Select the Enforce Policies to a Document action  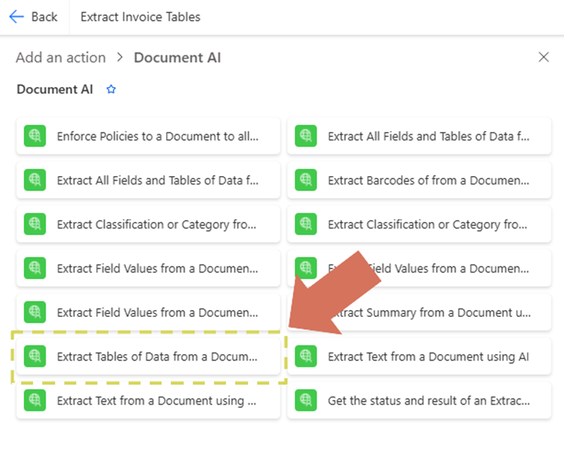tap(148, 136)
